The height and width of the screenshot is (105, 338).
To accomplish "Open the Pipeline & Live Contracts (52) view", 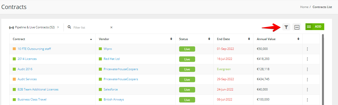I will pyautogui.click(x=35, y=27).
